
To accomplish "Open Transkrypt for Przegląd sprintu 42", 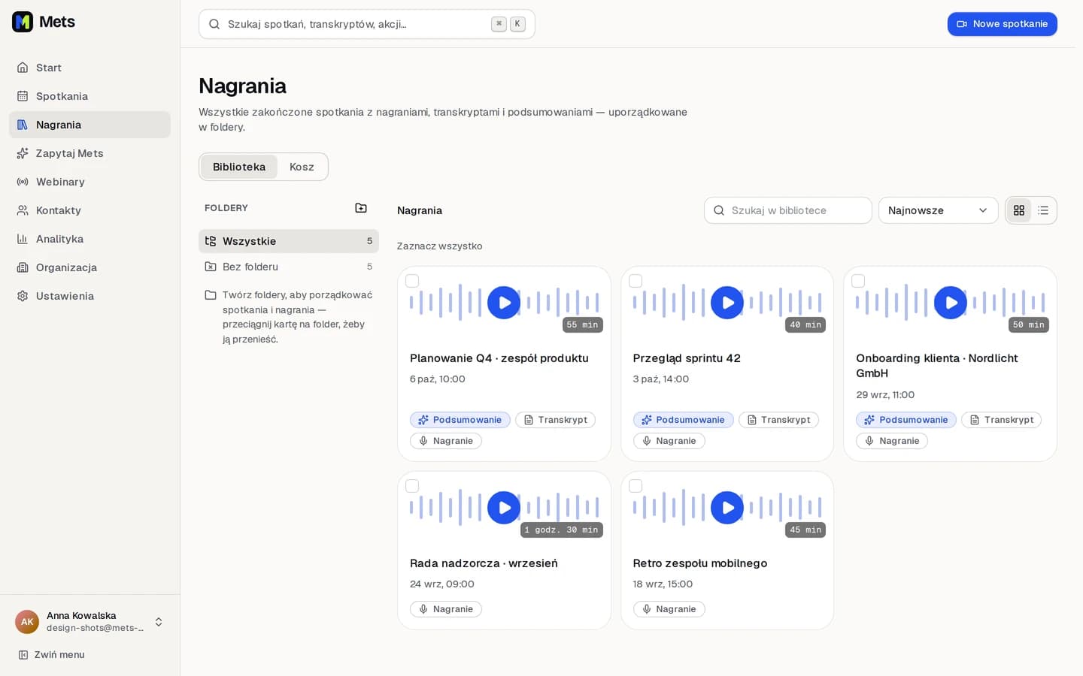I will click(778, 420).
